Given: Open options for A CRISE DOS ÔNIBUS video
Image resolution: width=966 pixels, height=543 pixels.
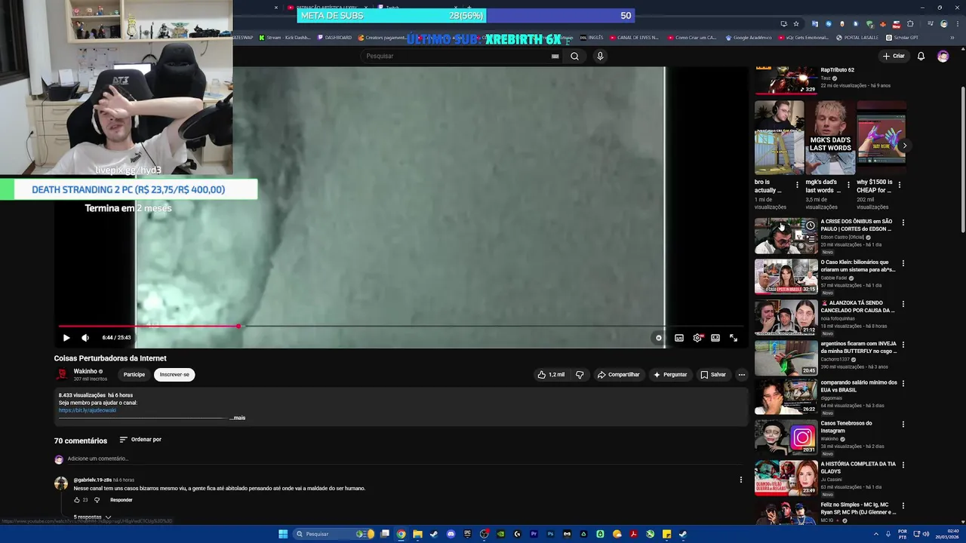Looking at the screenshot, I should pos(903,222).
